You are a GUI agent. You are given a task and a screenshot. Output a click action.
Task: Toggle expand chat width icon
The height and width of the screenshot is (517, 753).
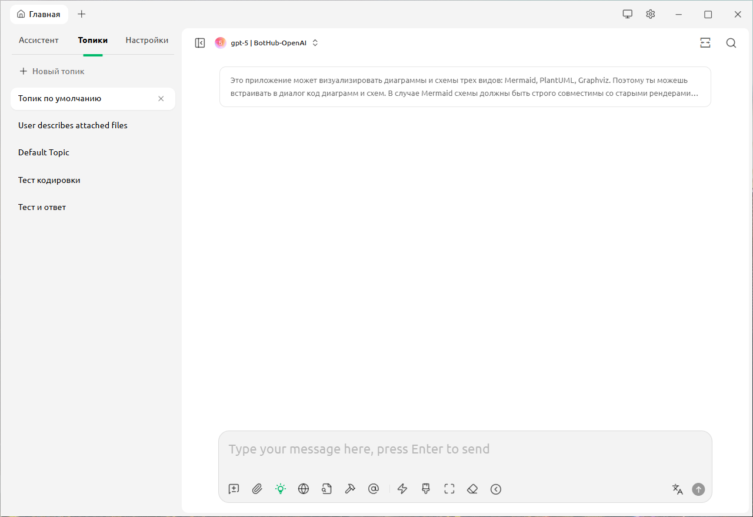coord(705,42)
